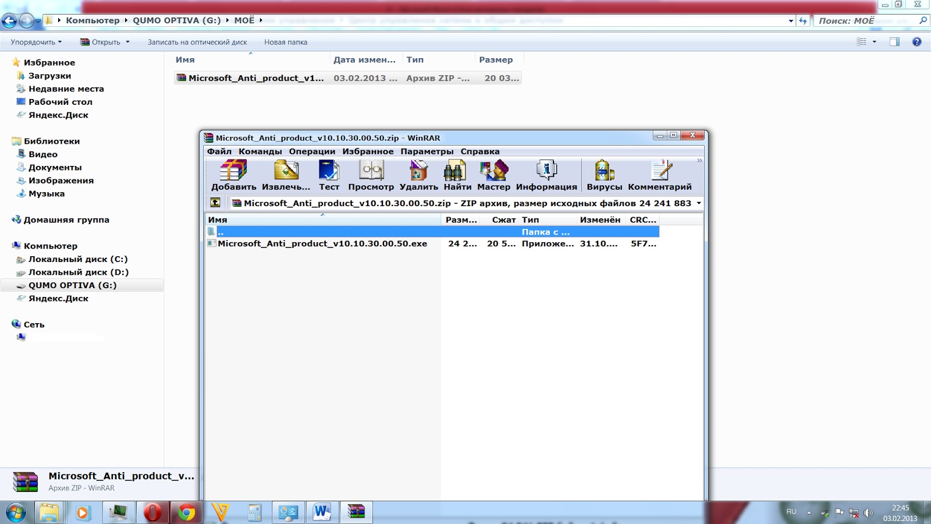Launch the Wizard (Мастер) tool

(x=493, y=175)
